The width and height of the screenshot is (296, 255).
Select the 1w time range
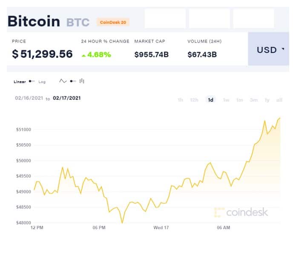(226, 100)
